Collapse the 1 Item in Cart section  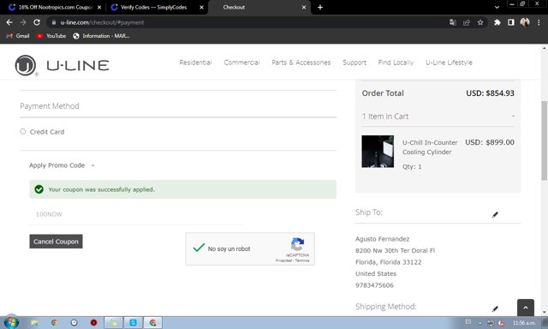tap(438, 117)
